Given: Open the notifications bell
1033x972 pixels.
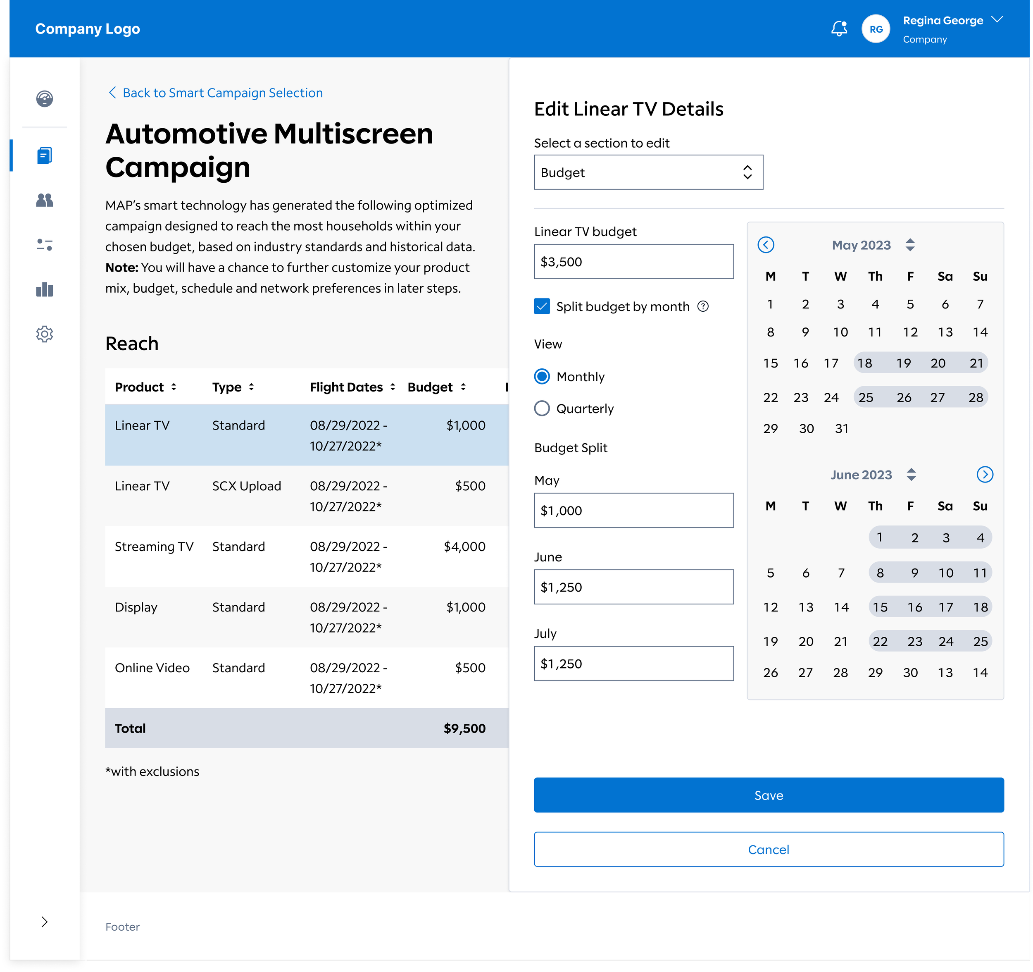Looking at the screenshot, I should coord(839,29).
